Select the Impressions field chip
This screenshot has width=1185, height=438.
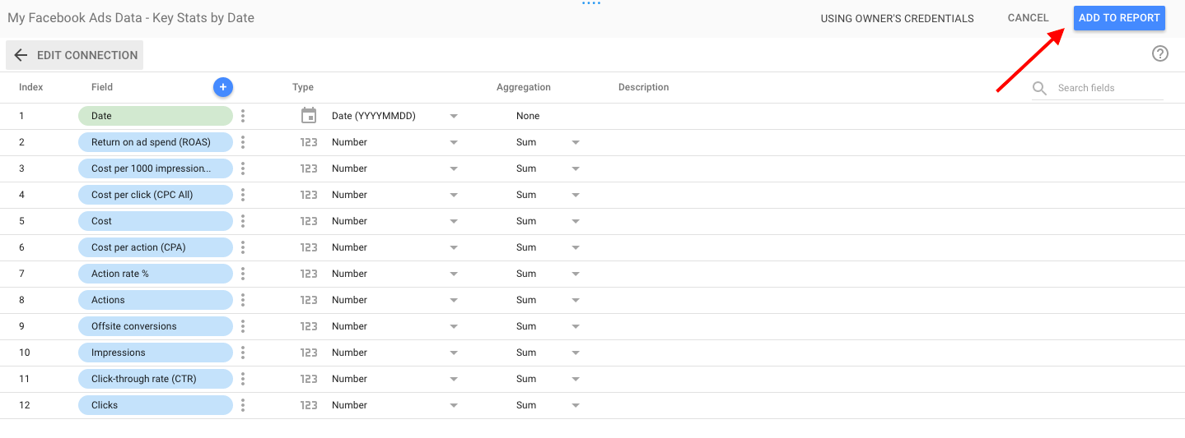(x=156, y=353)
